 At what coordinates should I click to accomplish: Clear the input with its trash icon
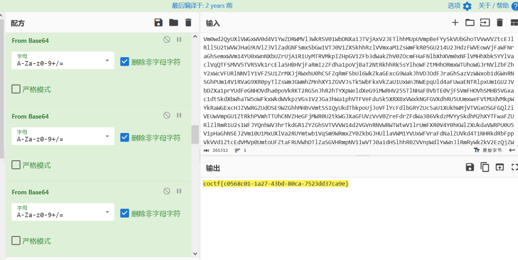pyautogui.click(x=500, y=22)
